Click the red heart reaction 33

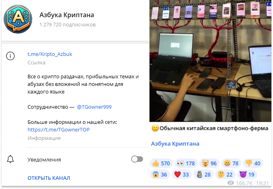pyautogui.click(x=182, y=175)
